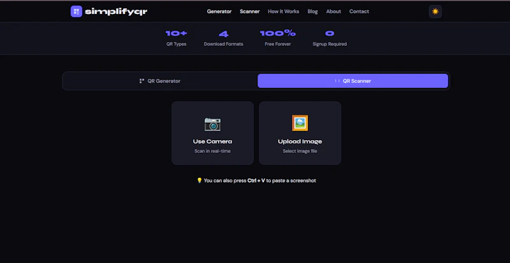Click the simplifyqr brand name text
Viewport: 510px width, 263px height.
pos(116,11)
